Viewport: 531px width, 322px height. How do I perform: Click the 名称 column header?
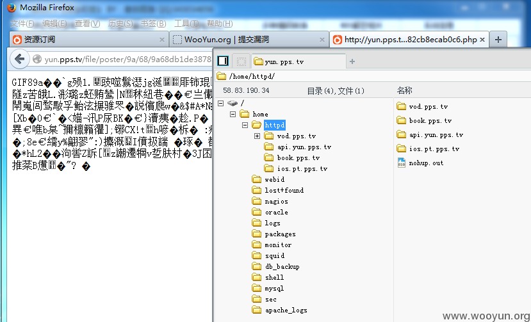point(404,90)
